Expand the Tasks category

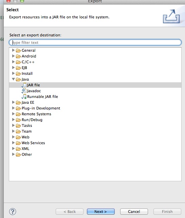click(x=13, y=125)
